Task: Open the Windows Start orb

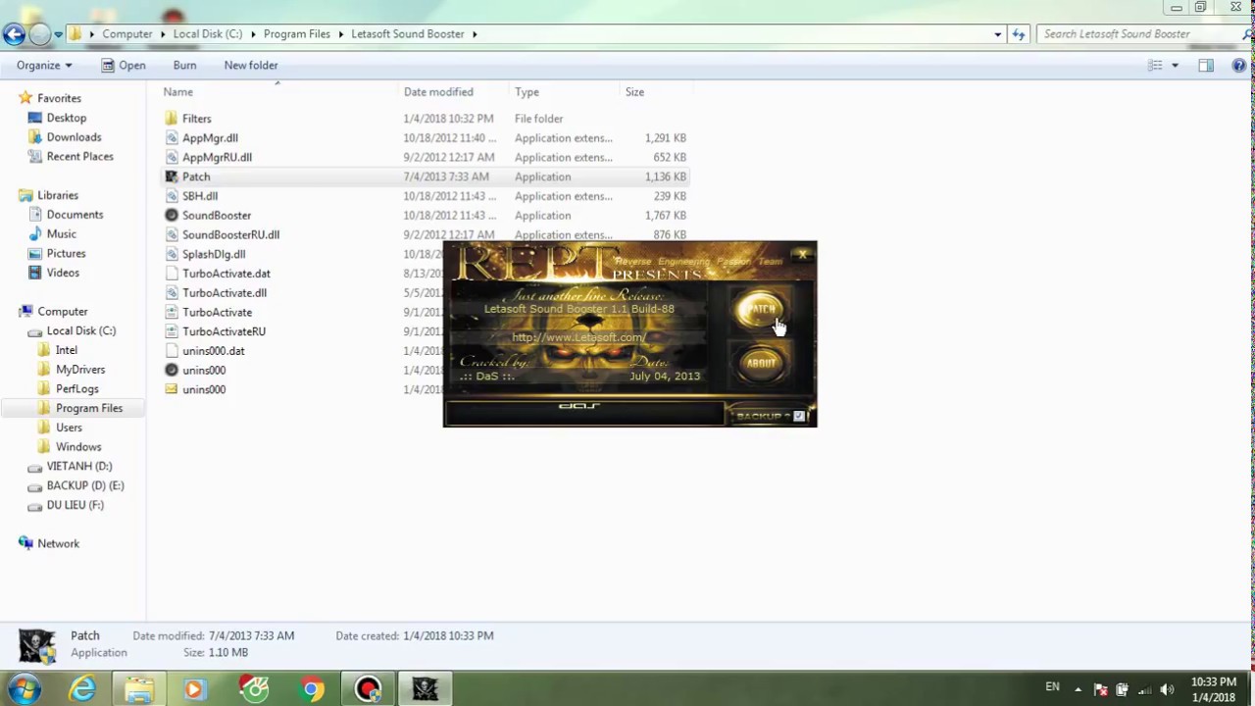Action: pyautogui.click(x=25, y=689)
